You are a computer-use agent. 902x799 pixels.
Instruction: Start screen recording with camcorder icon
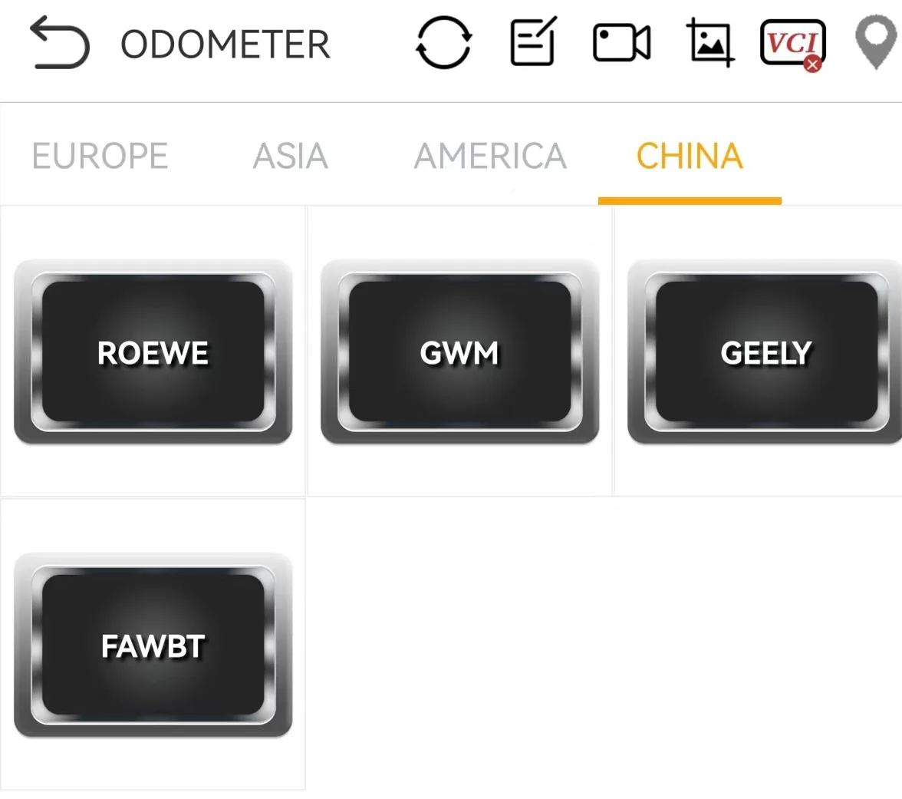pyautogui.click(x=622, y=43)
